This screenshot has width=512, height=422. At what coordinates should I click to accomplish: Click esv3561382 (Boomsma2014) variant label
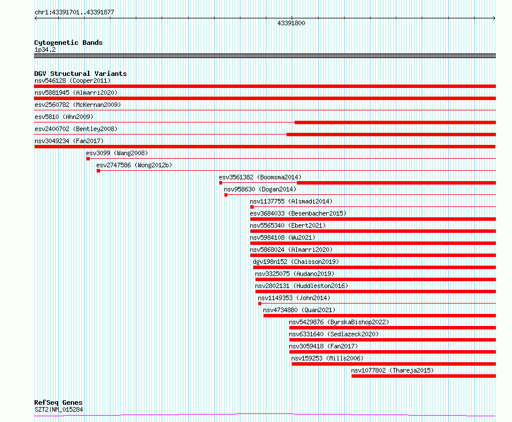tap(260, 177)
